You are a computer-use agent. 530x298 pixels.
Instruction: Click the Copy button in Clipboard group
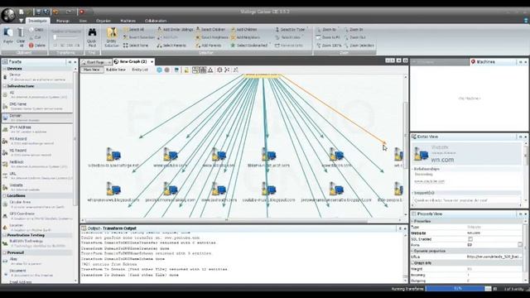(36, 30)
